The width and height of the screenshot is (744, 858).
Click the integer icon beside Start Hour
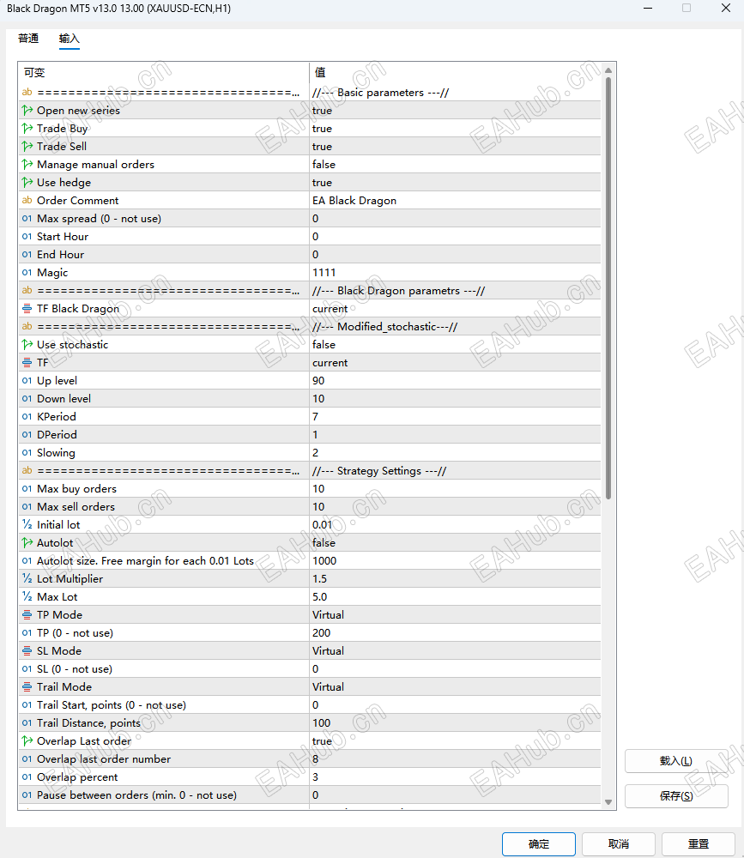(27, 237)
